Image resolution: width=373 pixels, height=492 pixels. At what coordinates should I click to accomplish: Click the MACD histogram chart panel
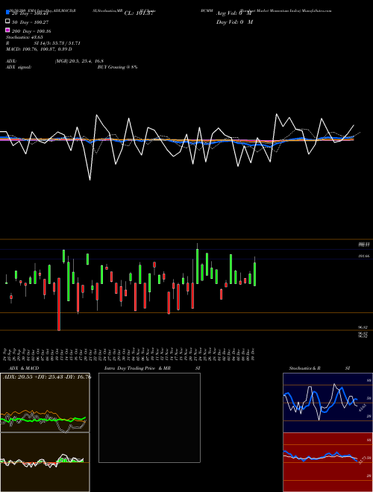(45, 462)
